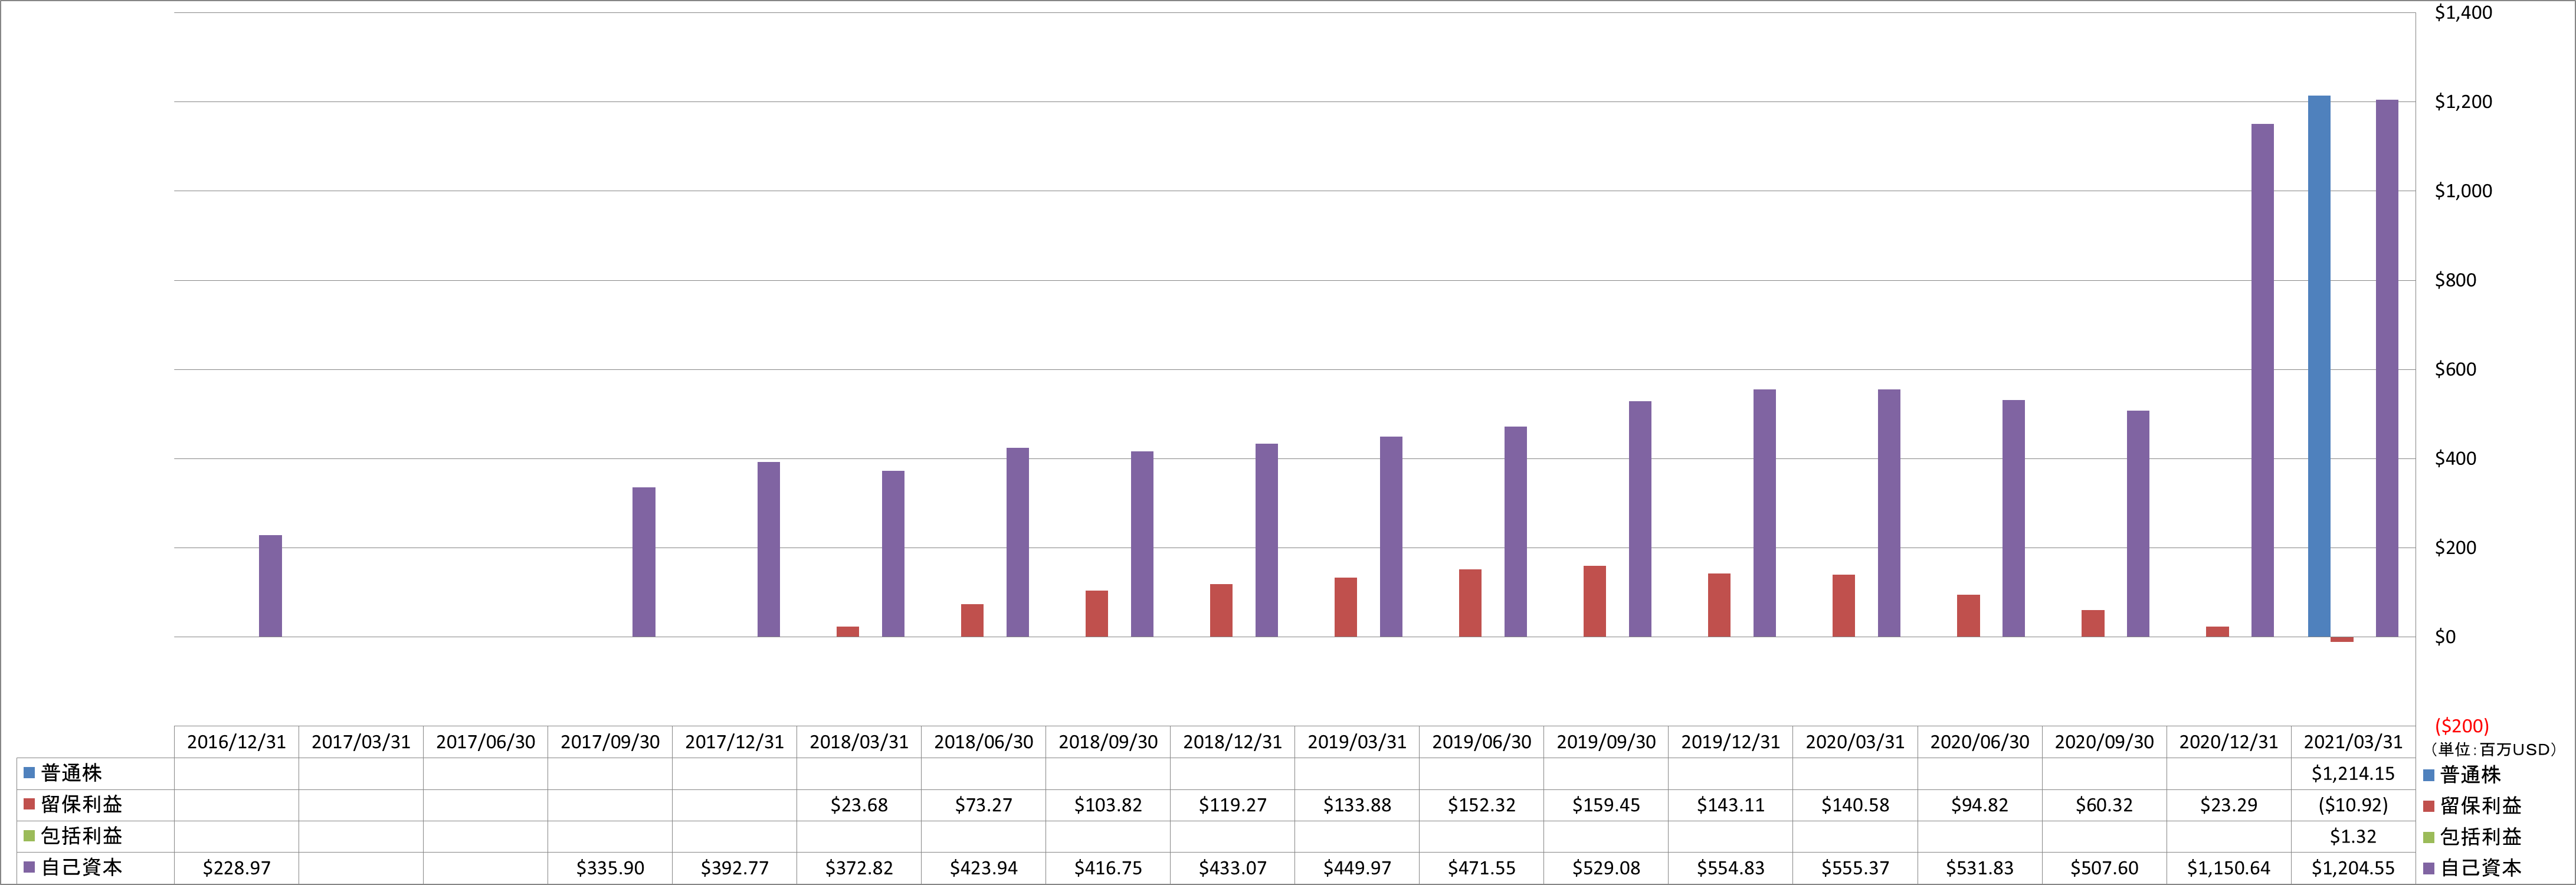Select the $73.27 留保利益 cell
Image resolution: width=2576 pixels, height=885 pixels.
[983, 805]
